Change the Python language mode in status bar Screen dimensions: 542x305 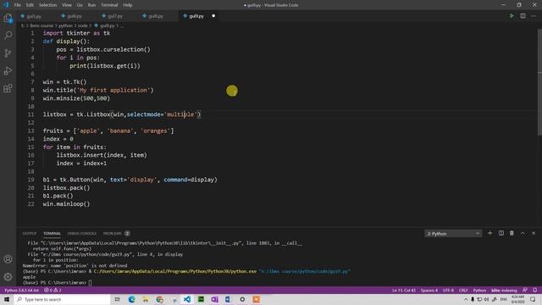[479, 290]
